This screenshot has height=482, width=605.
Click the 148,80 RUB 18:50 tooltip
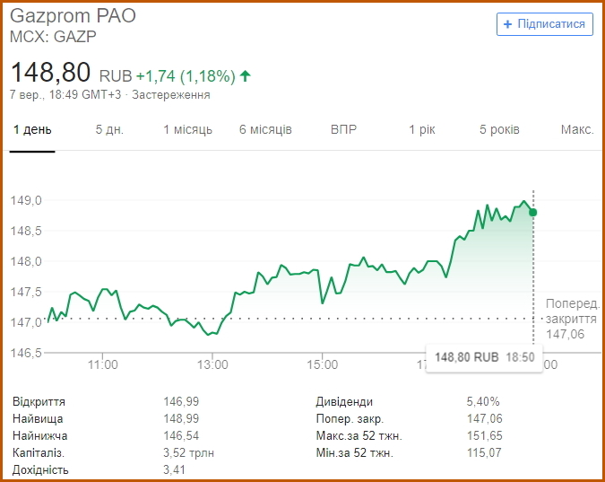tap(484, 357)
